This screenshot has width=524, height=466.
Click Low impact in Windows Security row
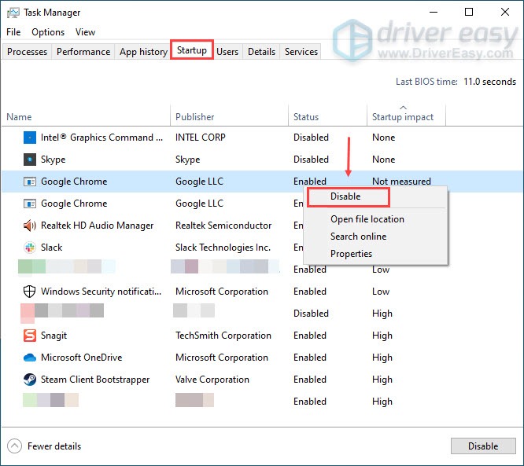click(381, 292)
